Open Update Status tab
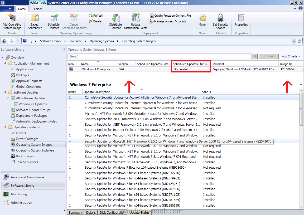The width and height of the screenshot is (304, 215). 139,212
